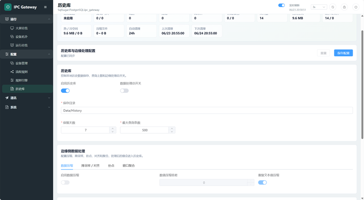Click the document icon beside 历史库
This screenshot has height=200, width=364.
coord(12,89)
